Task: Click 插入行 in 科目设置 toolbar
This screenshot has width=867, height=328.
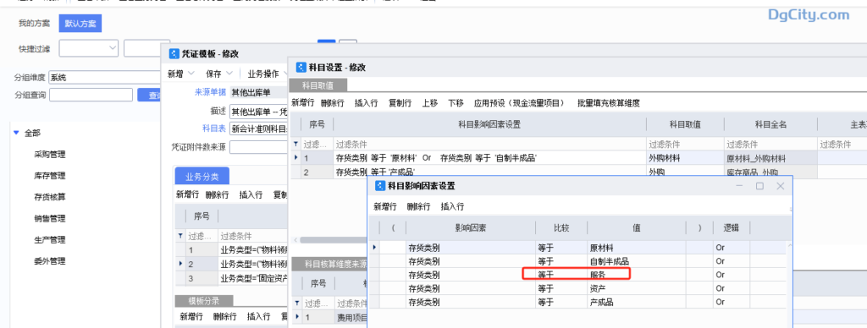Action: click(x=366, y=102)
